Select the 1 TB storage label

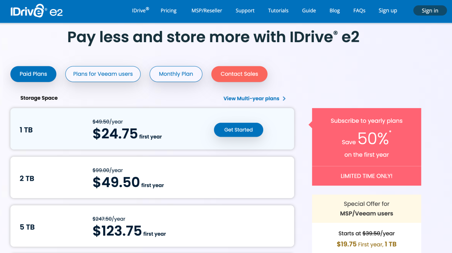[x=26, y=130]
